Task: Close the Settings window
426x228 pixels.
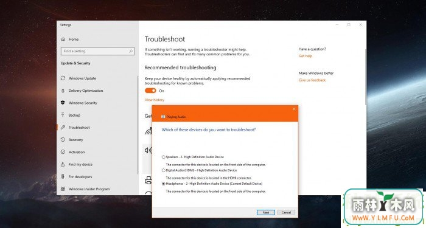Action: [x=360, y=25]
